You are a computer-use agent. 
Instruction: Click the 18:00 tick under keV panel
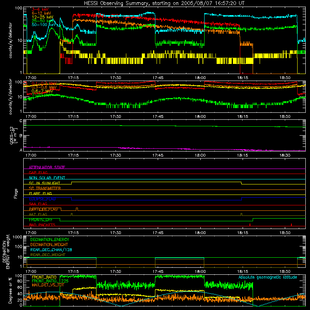coord(200,78)
